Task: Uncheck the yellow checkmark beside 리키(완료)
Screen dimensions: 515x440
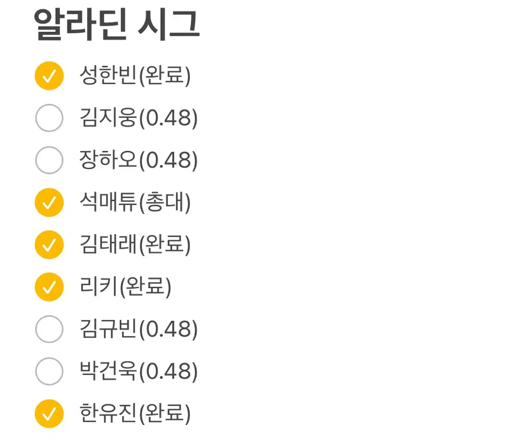Action: (49, 286)
